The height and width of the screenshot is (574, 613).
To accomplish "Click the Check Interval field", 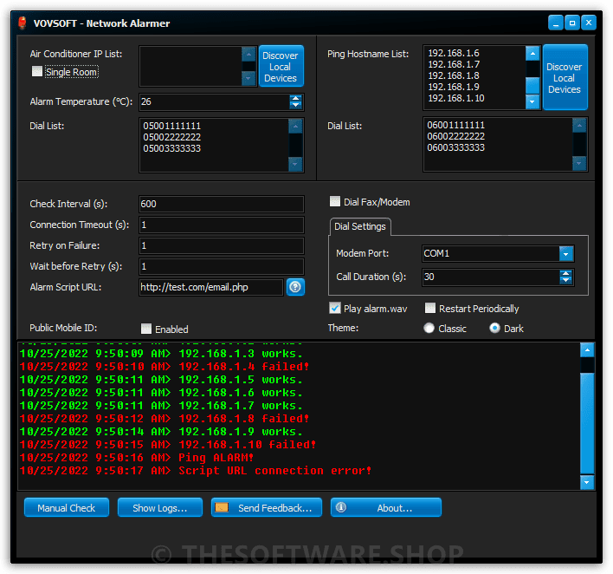I will 222,204.
